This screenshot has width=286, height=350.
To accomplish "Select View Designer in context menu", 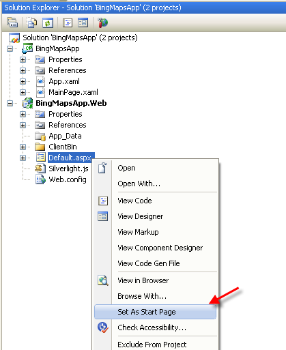I will (x=156, y=216).
